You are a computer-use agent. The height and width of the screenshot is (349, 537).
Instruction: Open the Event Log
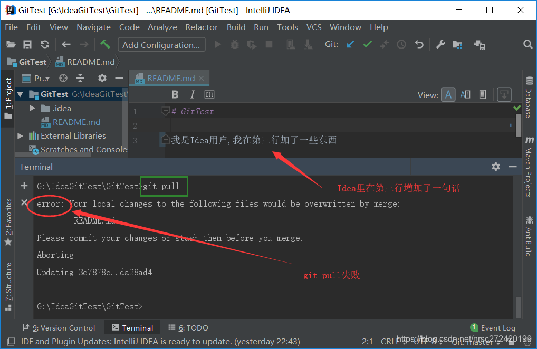pos(492,327)
